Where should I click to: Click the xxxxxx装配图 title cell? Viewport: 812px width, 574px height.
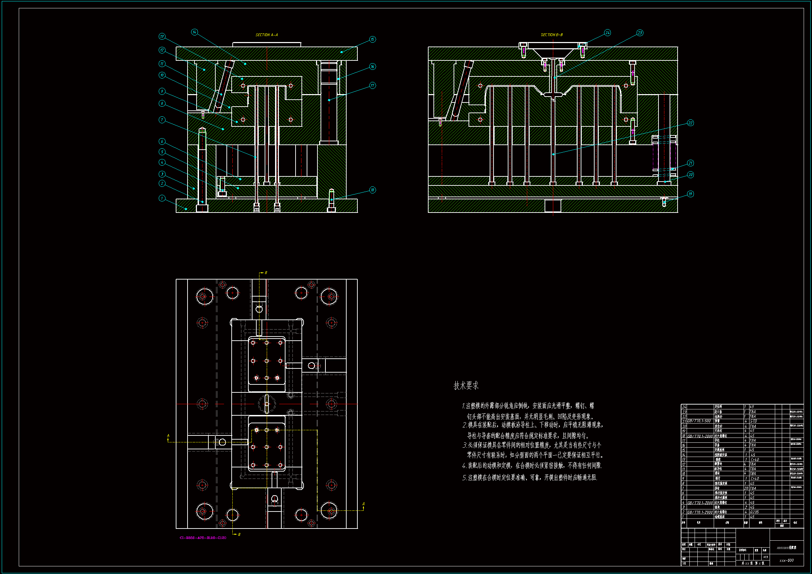point(786,548)
